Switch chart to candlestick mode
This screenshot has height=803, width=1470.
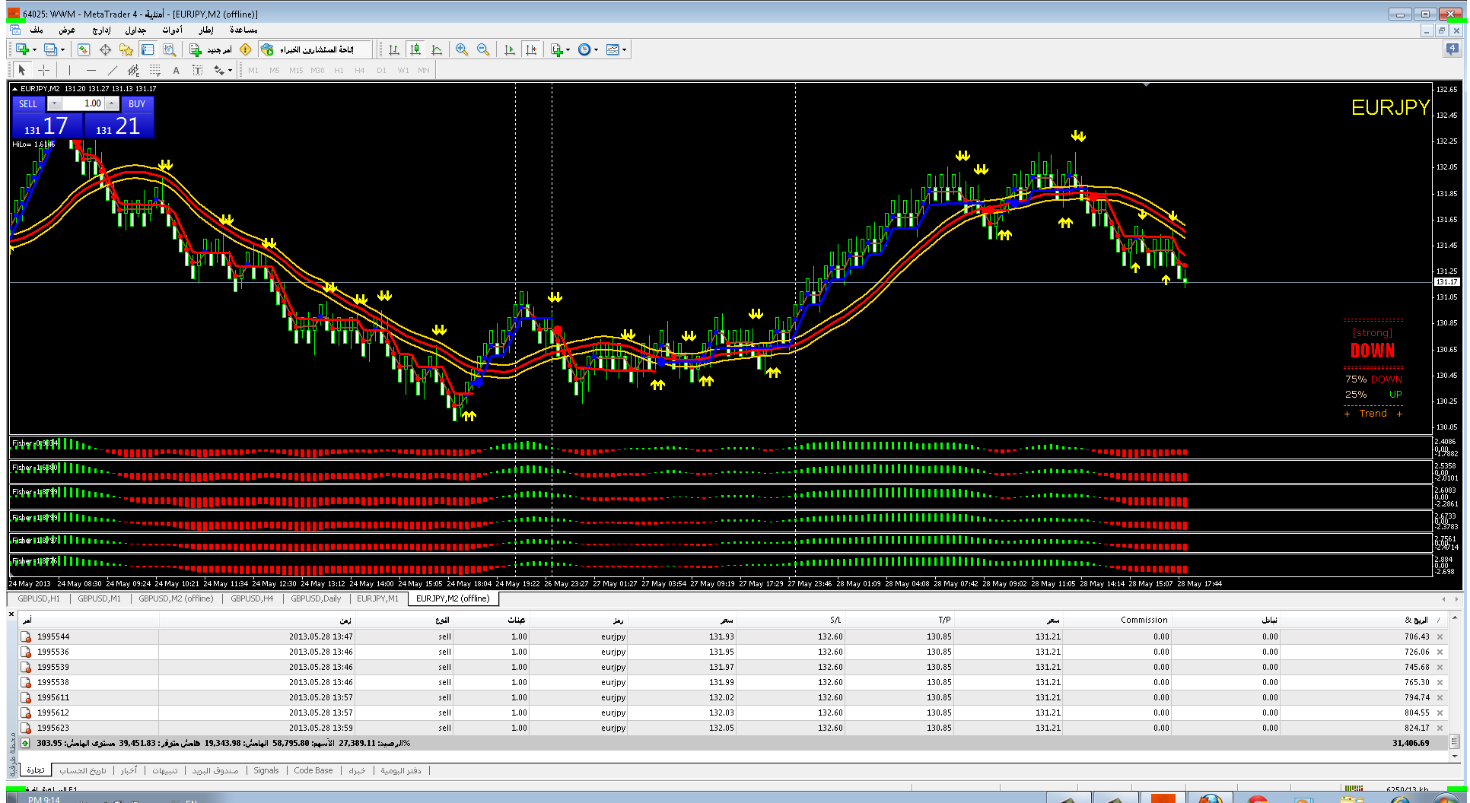pyautogui.click(x=415, y=49)
